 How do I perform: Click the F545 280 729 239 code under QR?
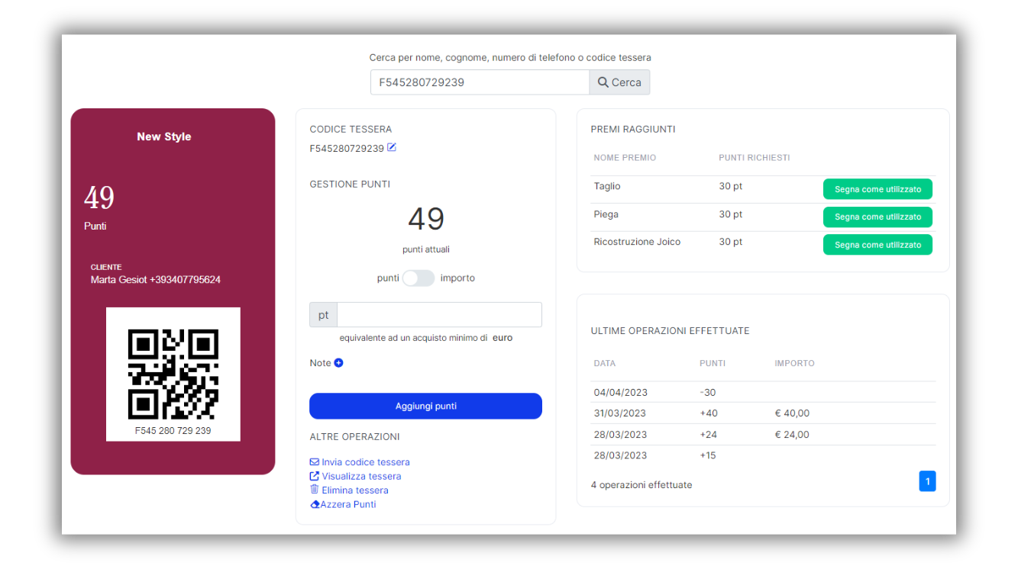(173, 430)
